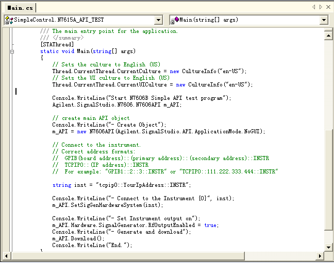Viewport: 334px width, 263px height.
Task: Click the "Generate and download" WriteLine line
Action: pos(122,232)
